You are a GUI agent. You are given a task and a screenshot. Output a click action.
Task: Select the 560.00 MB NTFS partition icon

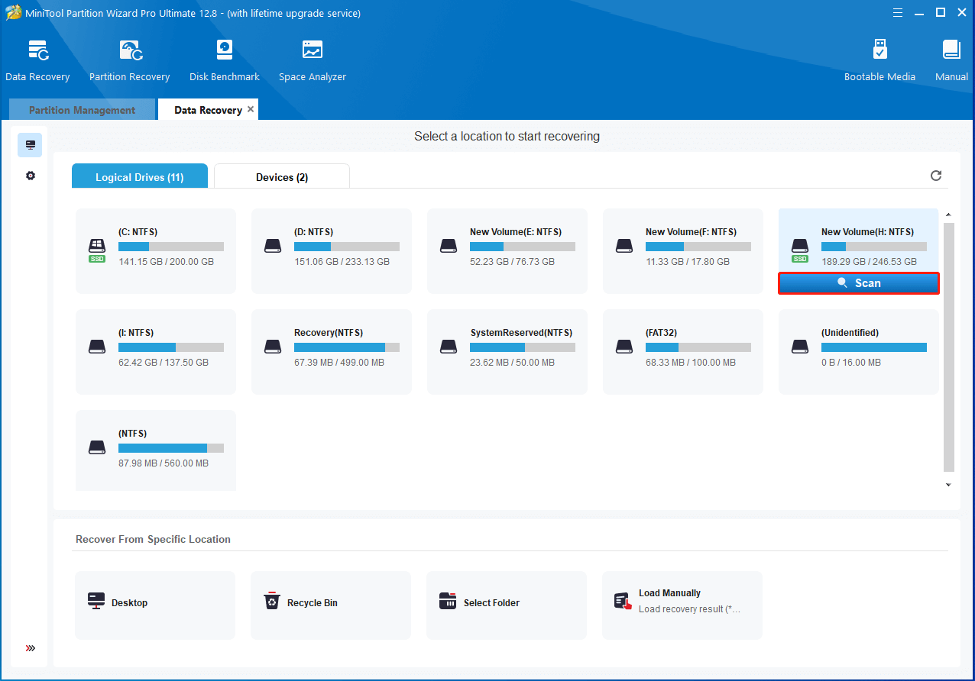pos(97,448)
